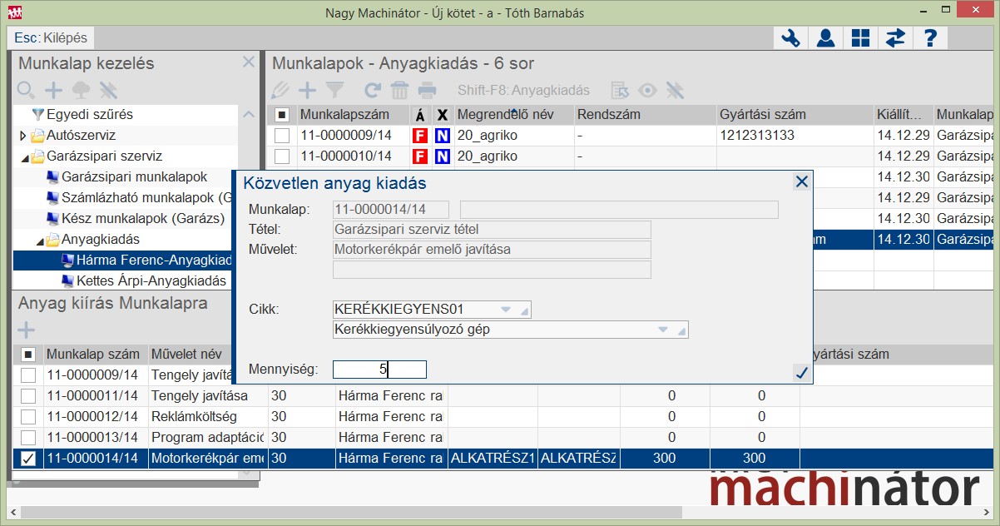Screen dimensions: 1000x526
Task: Open the four-tile windows layout icon
Action: click(860, 38)
